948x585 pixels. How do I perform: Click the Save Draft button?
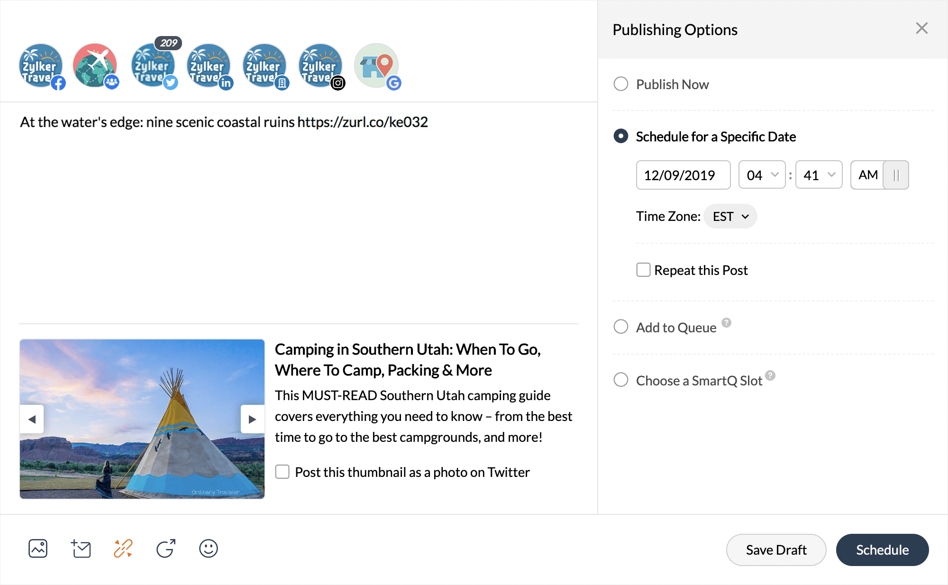click(776, 550)
